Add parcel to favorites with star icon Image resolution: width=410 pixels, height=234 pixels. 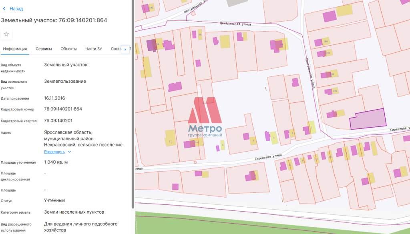[6, 34]
